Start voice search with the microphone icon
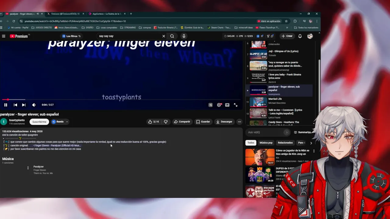Viewport: 390px width, 219px height. point(184,36)
